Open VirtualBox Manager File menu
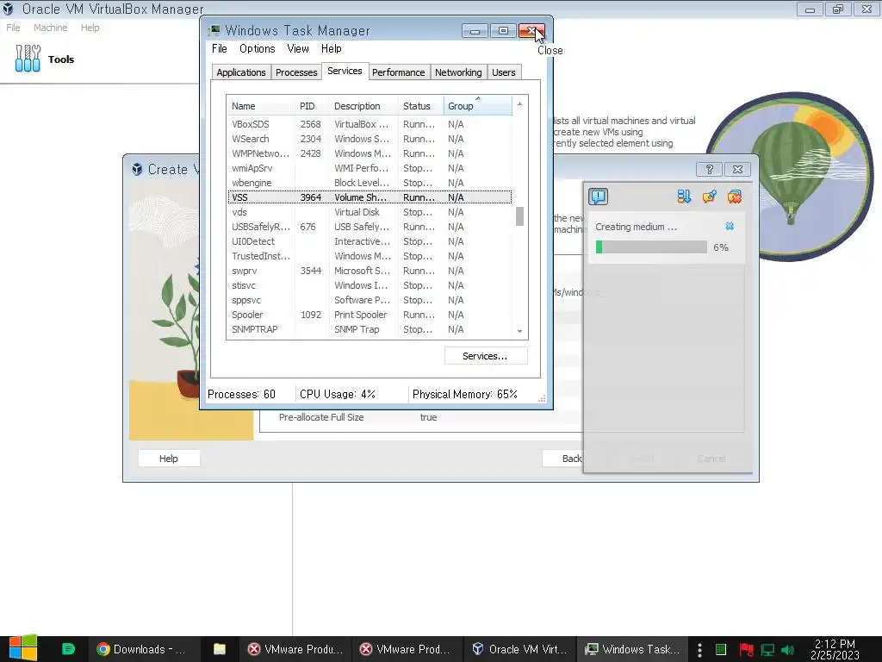 coord(13,28)
